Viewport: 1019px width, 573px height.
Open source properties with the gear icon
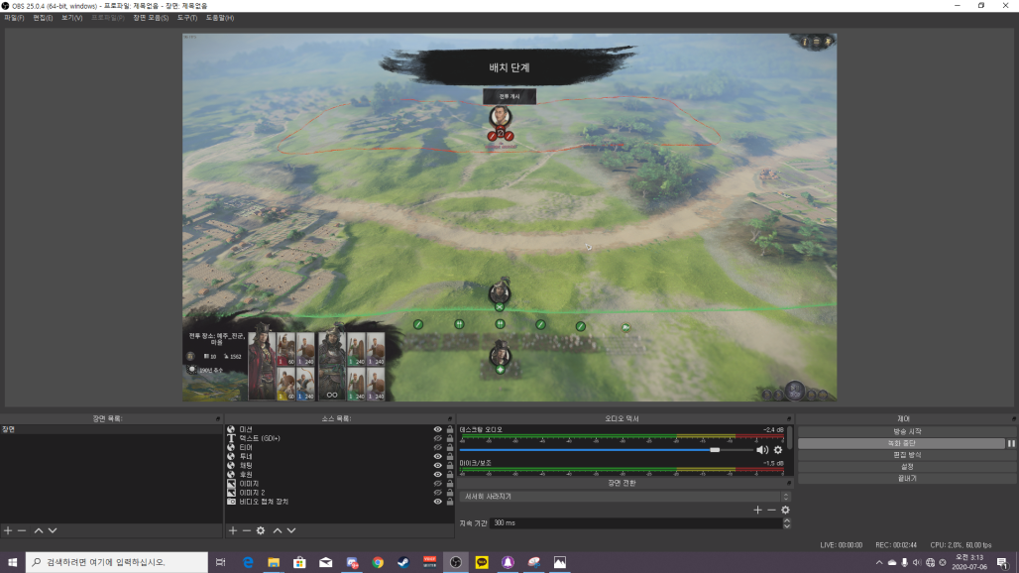(x=261, y=530)
